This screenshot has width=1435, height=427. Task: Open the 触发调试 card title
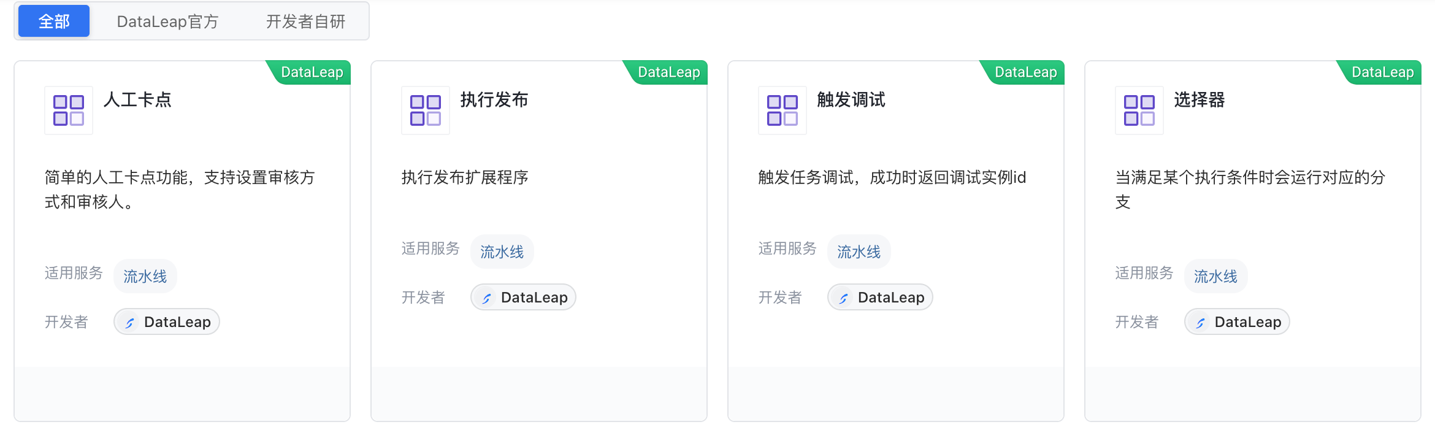pos(851,99)
